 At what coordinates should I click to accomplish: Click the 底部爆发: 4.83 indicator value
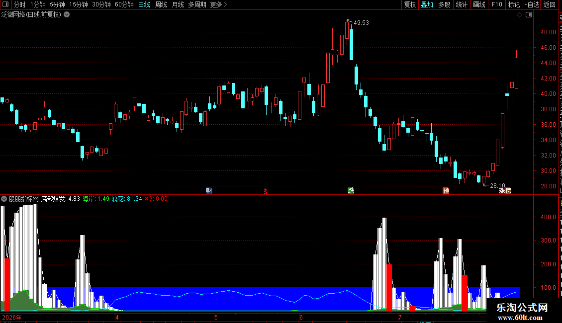coord(61,199)
